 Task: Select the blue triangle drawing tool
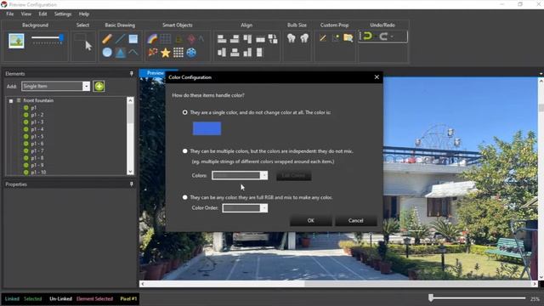[120, 53]
